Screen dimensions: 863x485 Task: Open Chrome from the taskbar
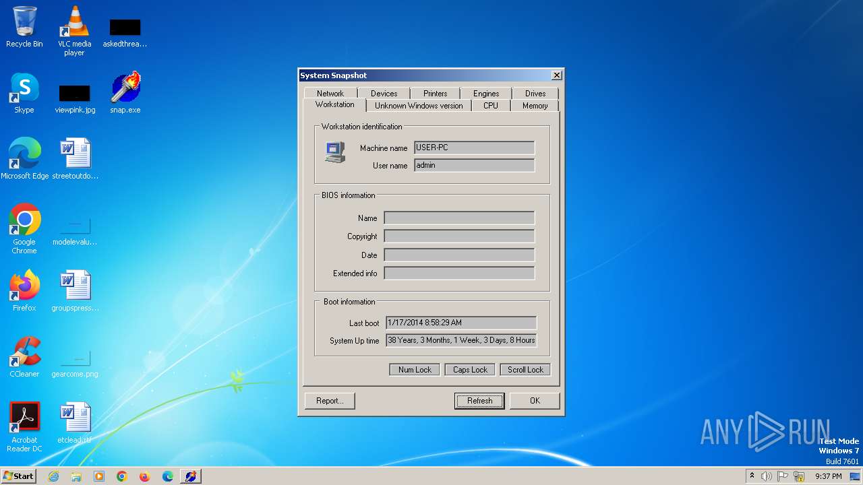coord(122,476)
